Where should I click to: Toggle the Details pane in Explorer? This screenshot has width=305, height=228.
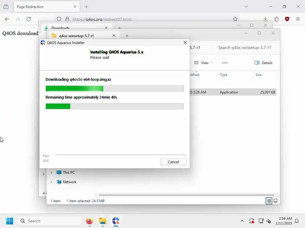[263, 63]
